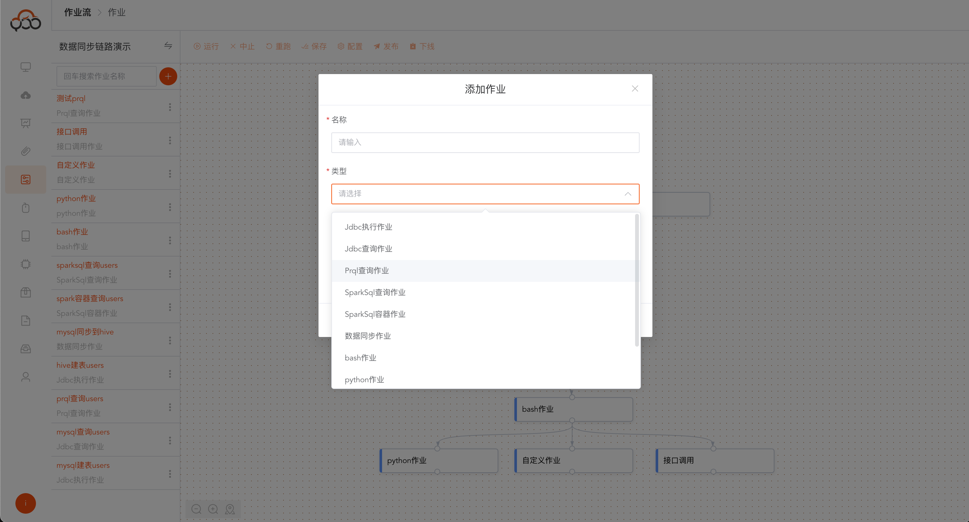This screenshot has width=969, height=522.
Task: Open the paperclip attachment sidebar icon
Action: 26,151
